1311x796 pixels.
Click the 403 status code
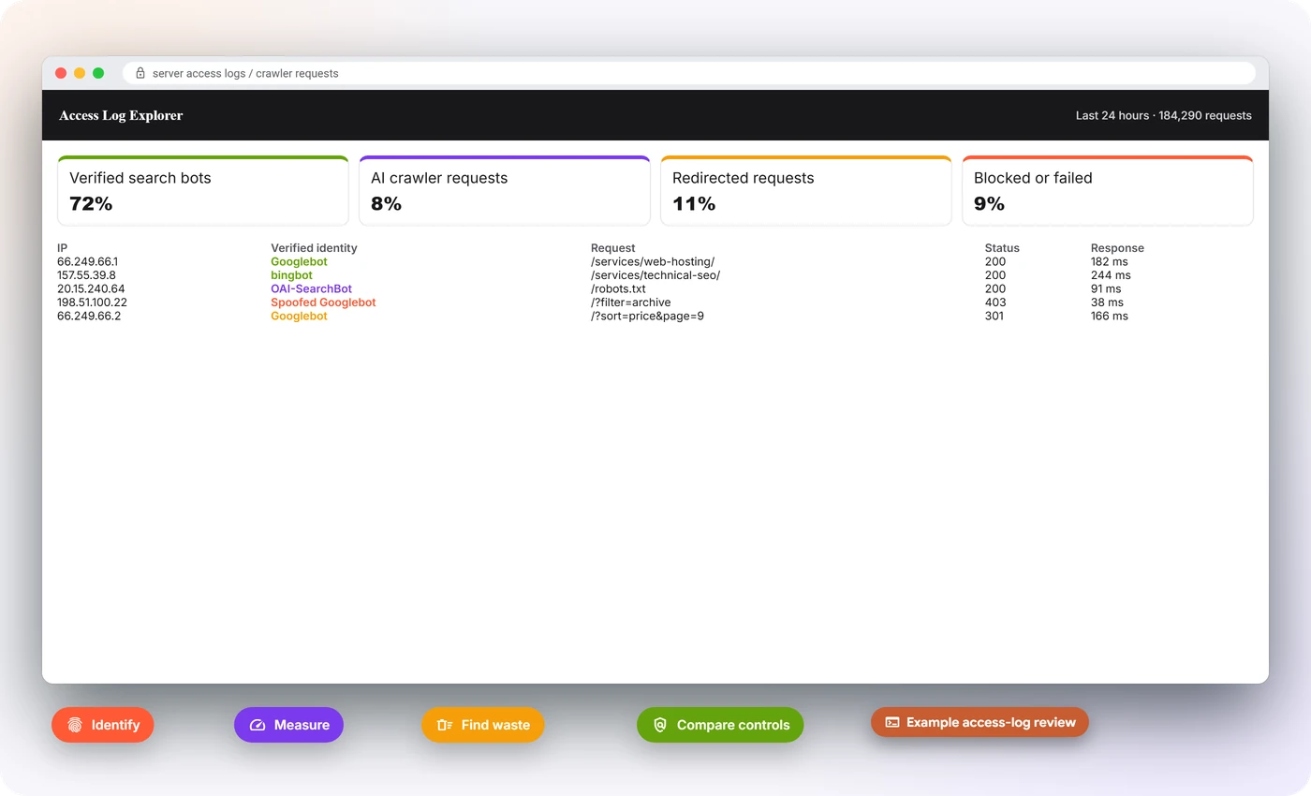995,302
